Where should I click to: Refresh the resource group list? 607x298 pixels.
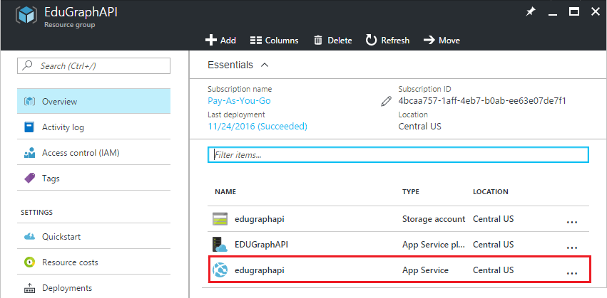[x=387, y=40]
